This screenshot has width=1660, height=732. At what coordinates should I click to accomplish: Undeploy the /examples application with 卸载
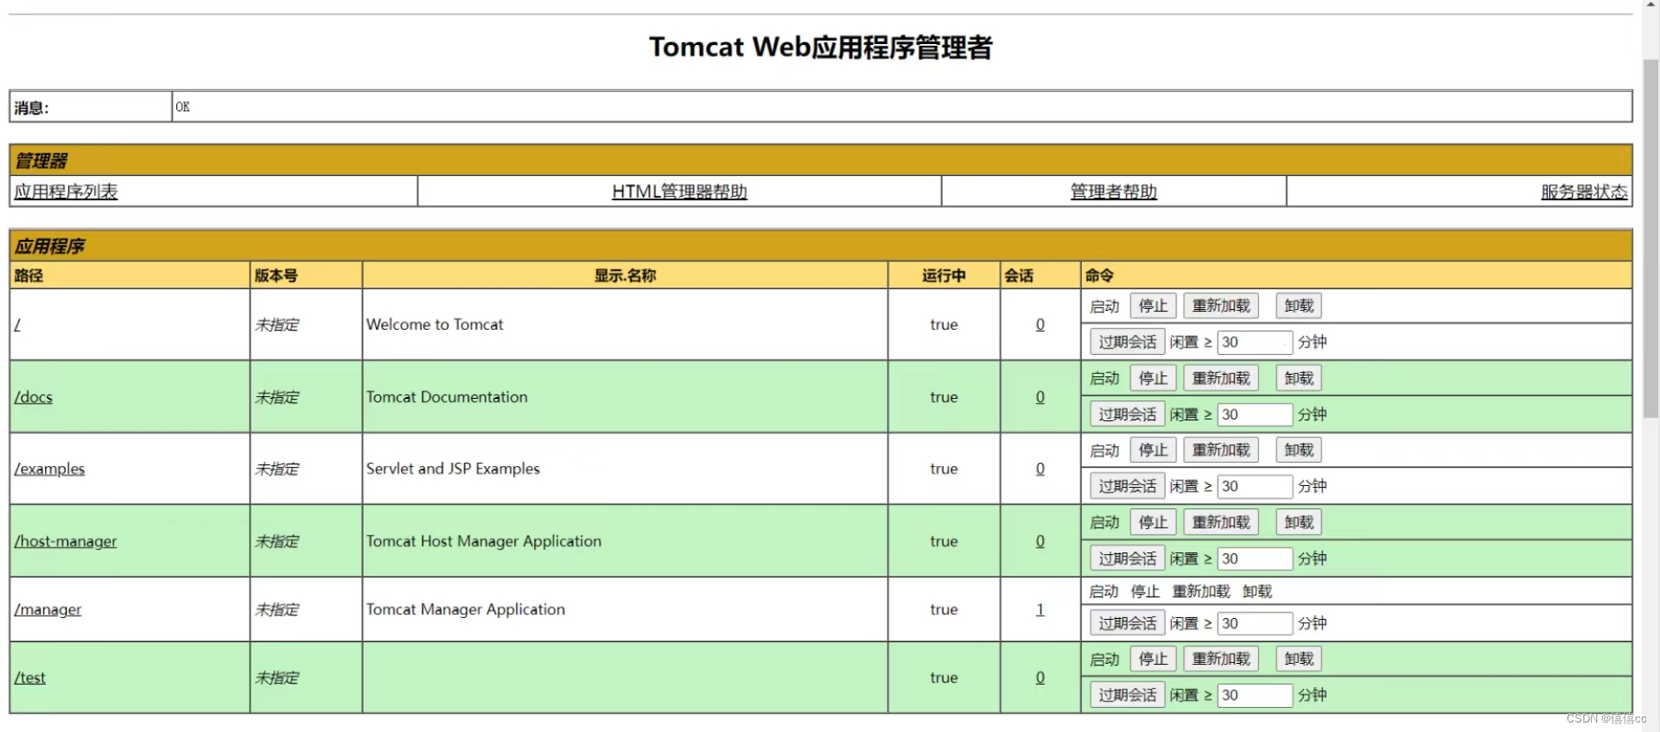pos(1299,450)
